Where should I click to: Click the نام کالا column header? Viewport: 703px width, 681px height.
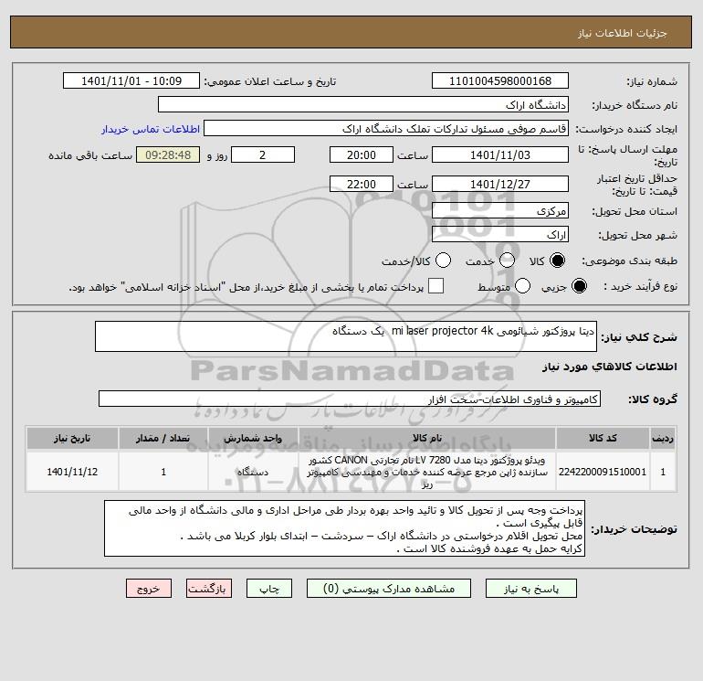click(427, 438)
